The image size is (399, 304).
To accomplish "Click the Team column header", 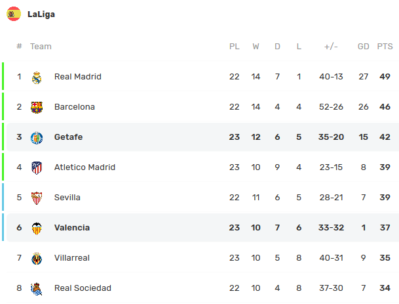I will pos(41,47).
